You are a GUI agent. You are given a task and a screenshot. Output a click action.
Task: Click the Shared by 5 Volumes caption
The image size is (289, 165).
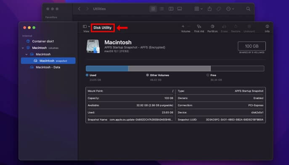[x=252, y=52]
